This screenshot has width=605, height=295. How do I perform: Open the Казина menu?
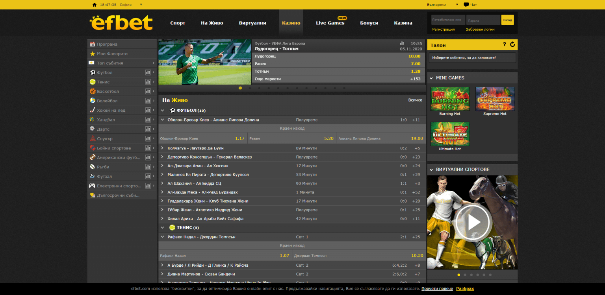click(403, 23)
